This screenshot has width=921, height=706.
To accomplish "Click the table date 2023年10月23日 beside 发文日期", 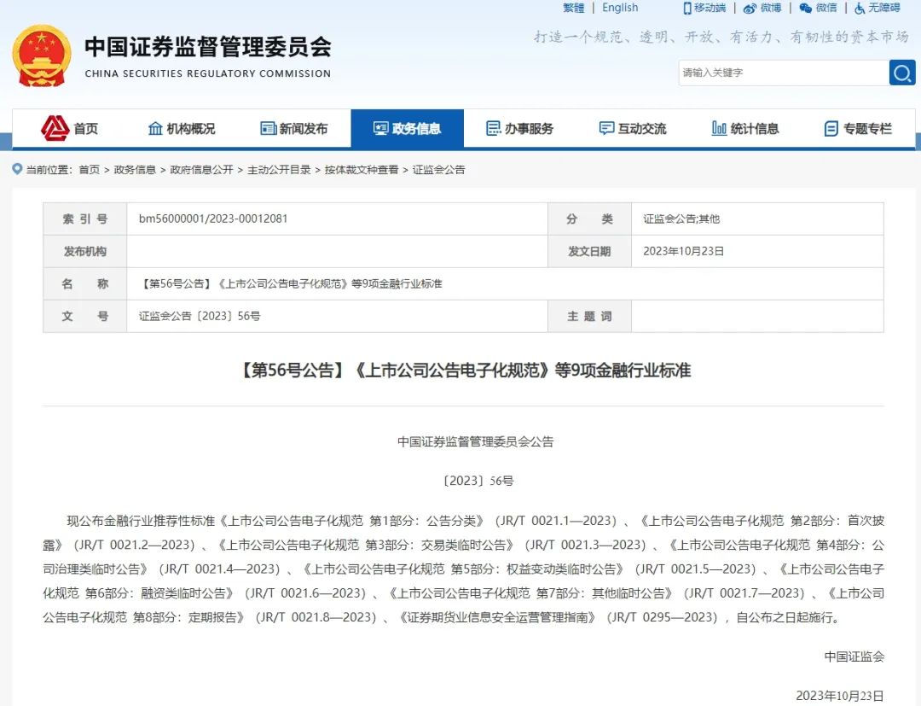I will (683, 251).
